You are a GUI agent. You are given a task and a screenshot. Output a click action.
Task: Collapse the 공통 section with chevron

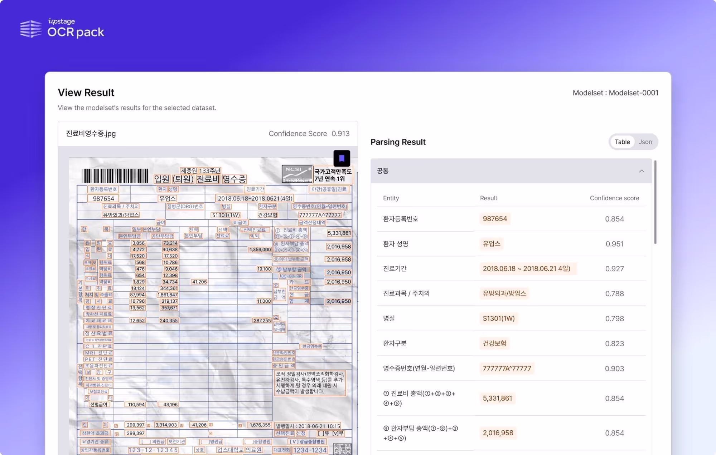(642, 171)
